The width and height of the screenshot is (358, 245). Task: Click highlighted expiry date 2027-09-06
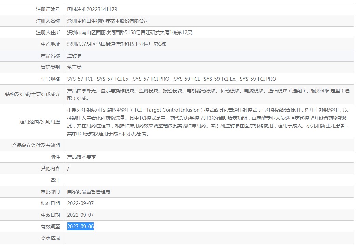tap(80, 227)
